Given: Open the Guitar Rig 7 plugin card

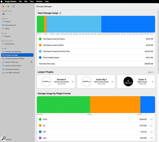Looking at the screenshot, I should [96, 82].
